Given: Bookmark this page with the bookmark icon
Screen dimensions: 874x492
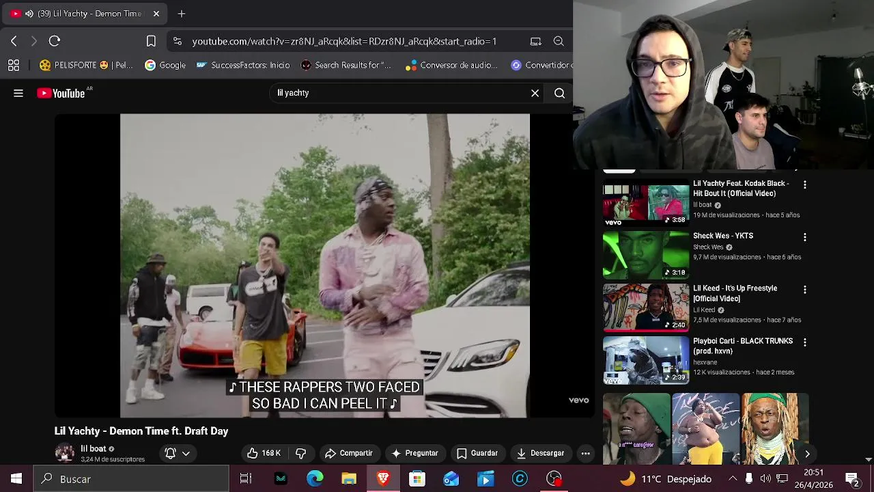Looking at the screenshot, I should [x=151, y=41].
